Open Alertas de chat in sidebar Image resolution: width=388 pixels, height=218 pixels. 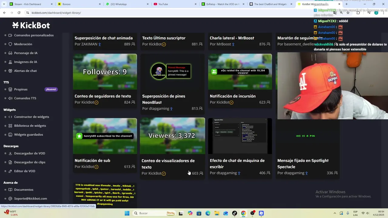25,71
